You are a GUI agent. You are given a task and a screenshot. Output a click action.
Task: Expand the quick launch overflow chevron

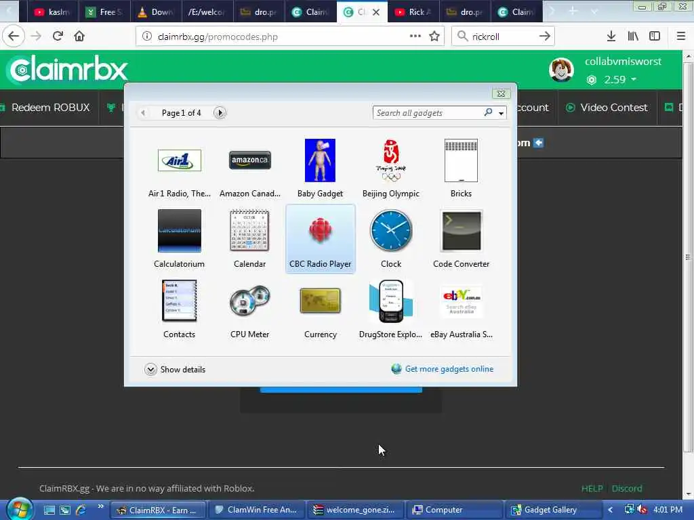(100, 506)
